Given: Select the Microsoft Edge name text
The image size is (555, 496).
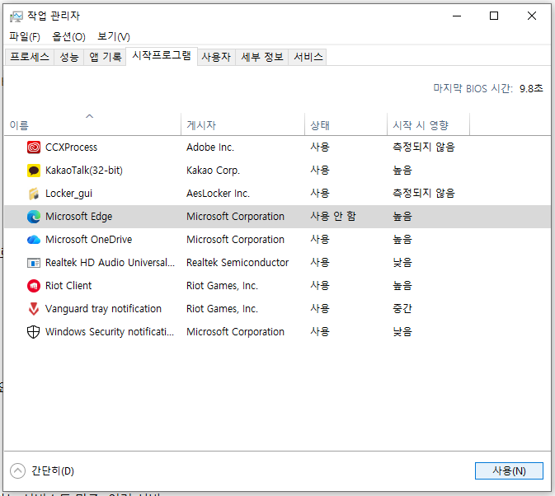Looking at the screenshot, I should click(x=78, y=217).
